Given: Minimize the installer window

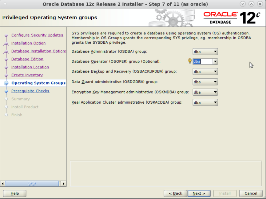Looking at the screenshot, I should [243, 4].
